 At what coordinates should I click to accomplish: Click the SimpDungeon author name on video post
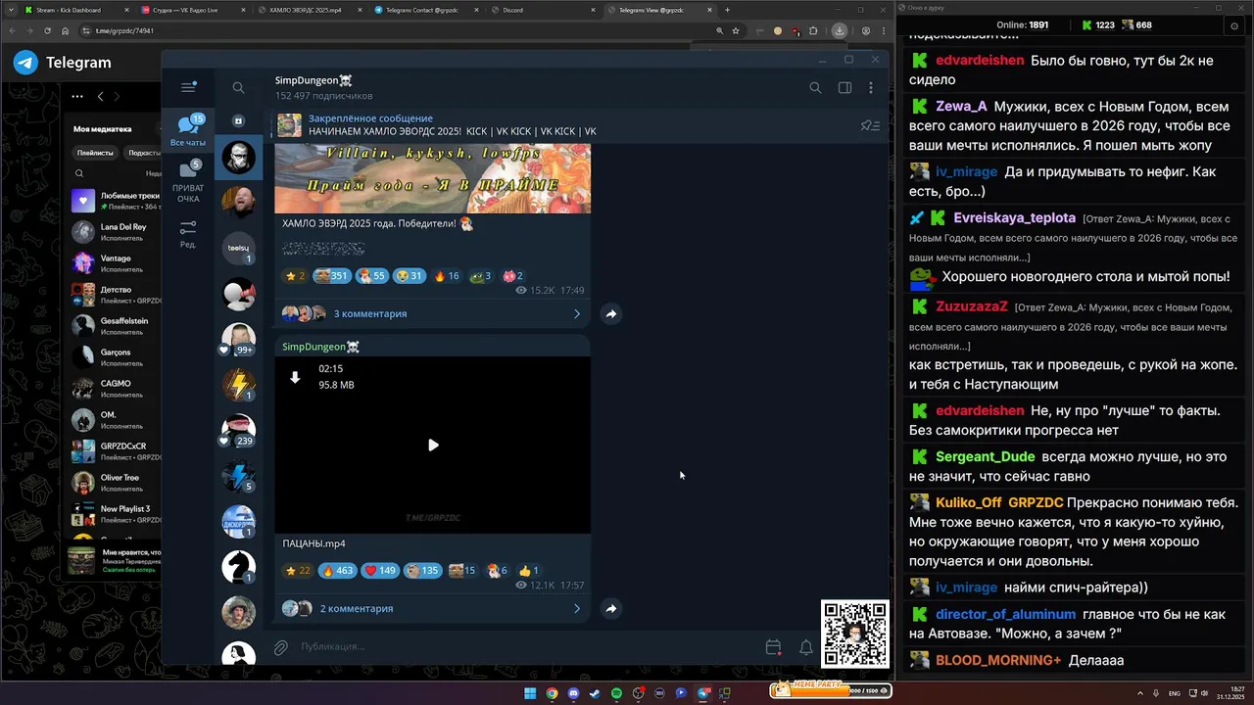pyautogui.click(x=320, y=347)
